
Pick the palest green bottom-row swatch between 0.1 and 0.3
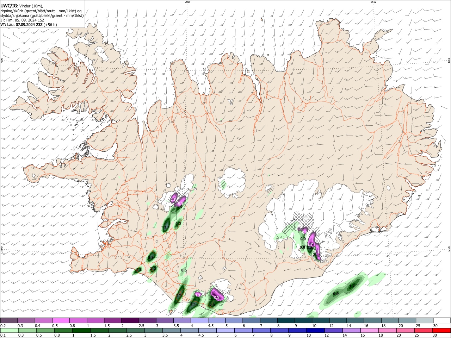click(9, 330)
